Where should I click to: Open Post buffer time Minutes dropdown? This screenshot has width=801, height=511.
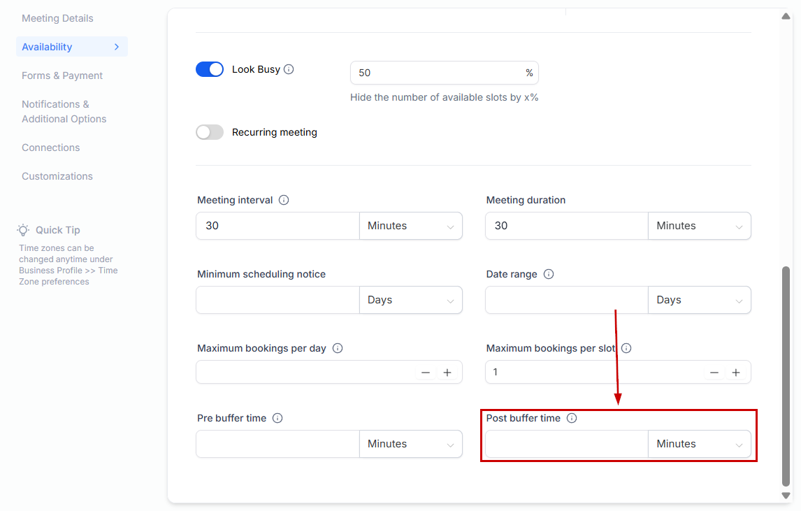point(699,444)
